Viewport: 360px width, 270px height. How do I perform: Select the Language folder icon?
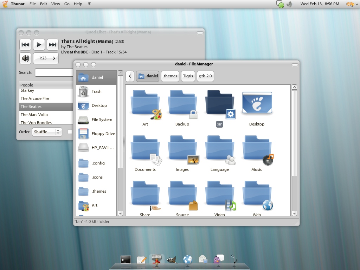[220, 150]
